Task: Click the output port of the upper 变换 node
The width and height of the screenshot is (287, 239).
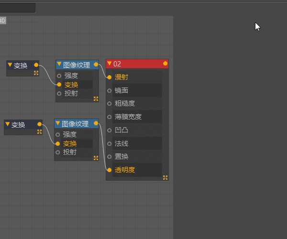Action: click(36, 65)
